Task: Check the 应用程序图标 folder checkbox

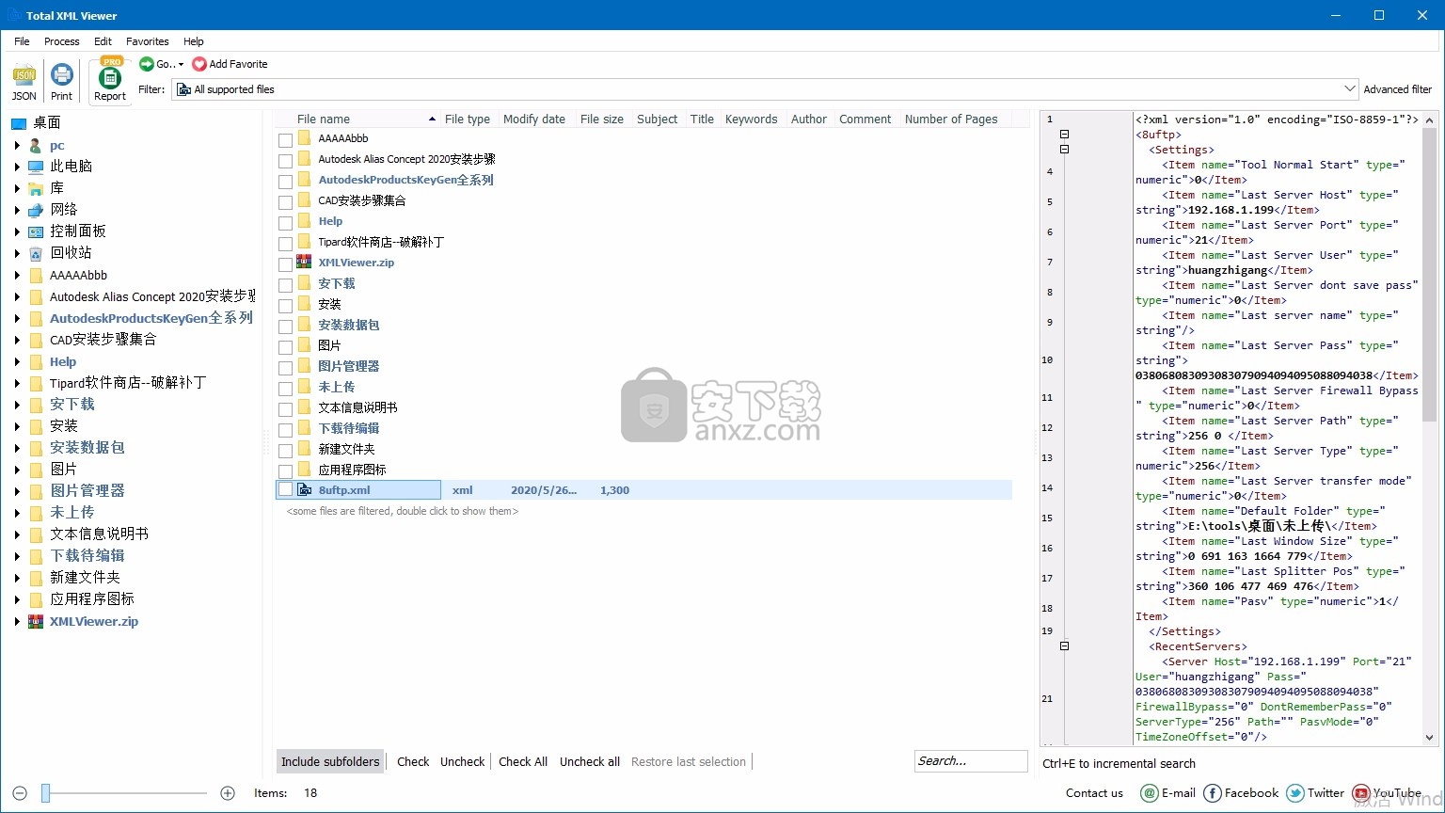Action: (285, 470)
